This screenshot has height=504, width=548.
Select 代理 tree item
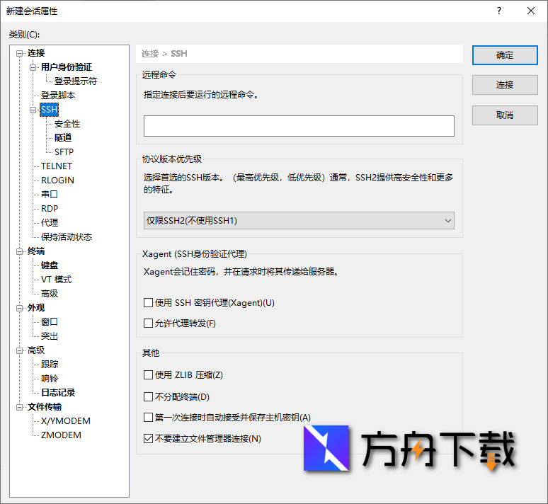[50, 223]
